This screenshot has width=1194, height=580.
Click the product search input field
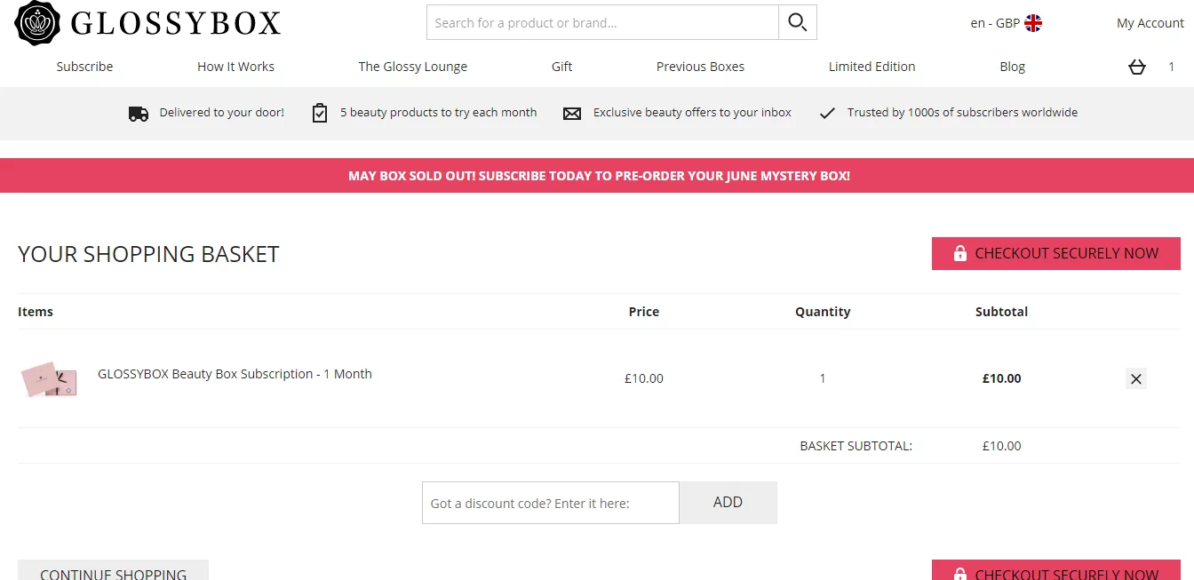602,22
